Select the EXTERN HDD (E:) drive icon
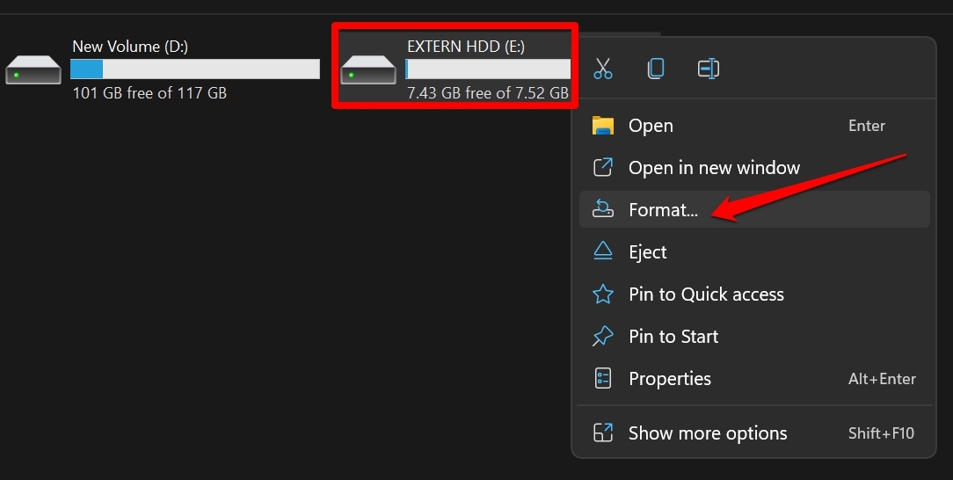The image size is (953, 480). pos(368,69)
